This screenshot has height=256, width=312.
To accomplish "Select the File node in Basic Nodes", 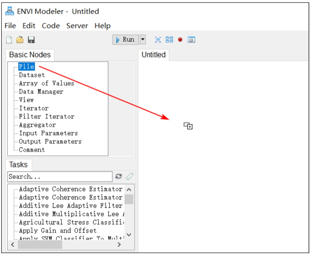I will click(x=26, y=67).
